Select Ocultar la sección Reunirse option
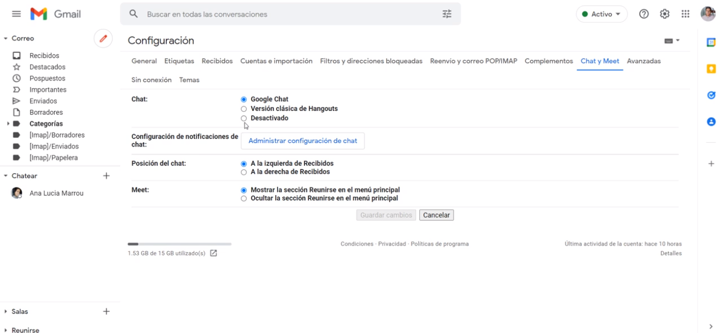 point(244,198)
